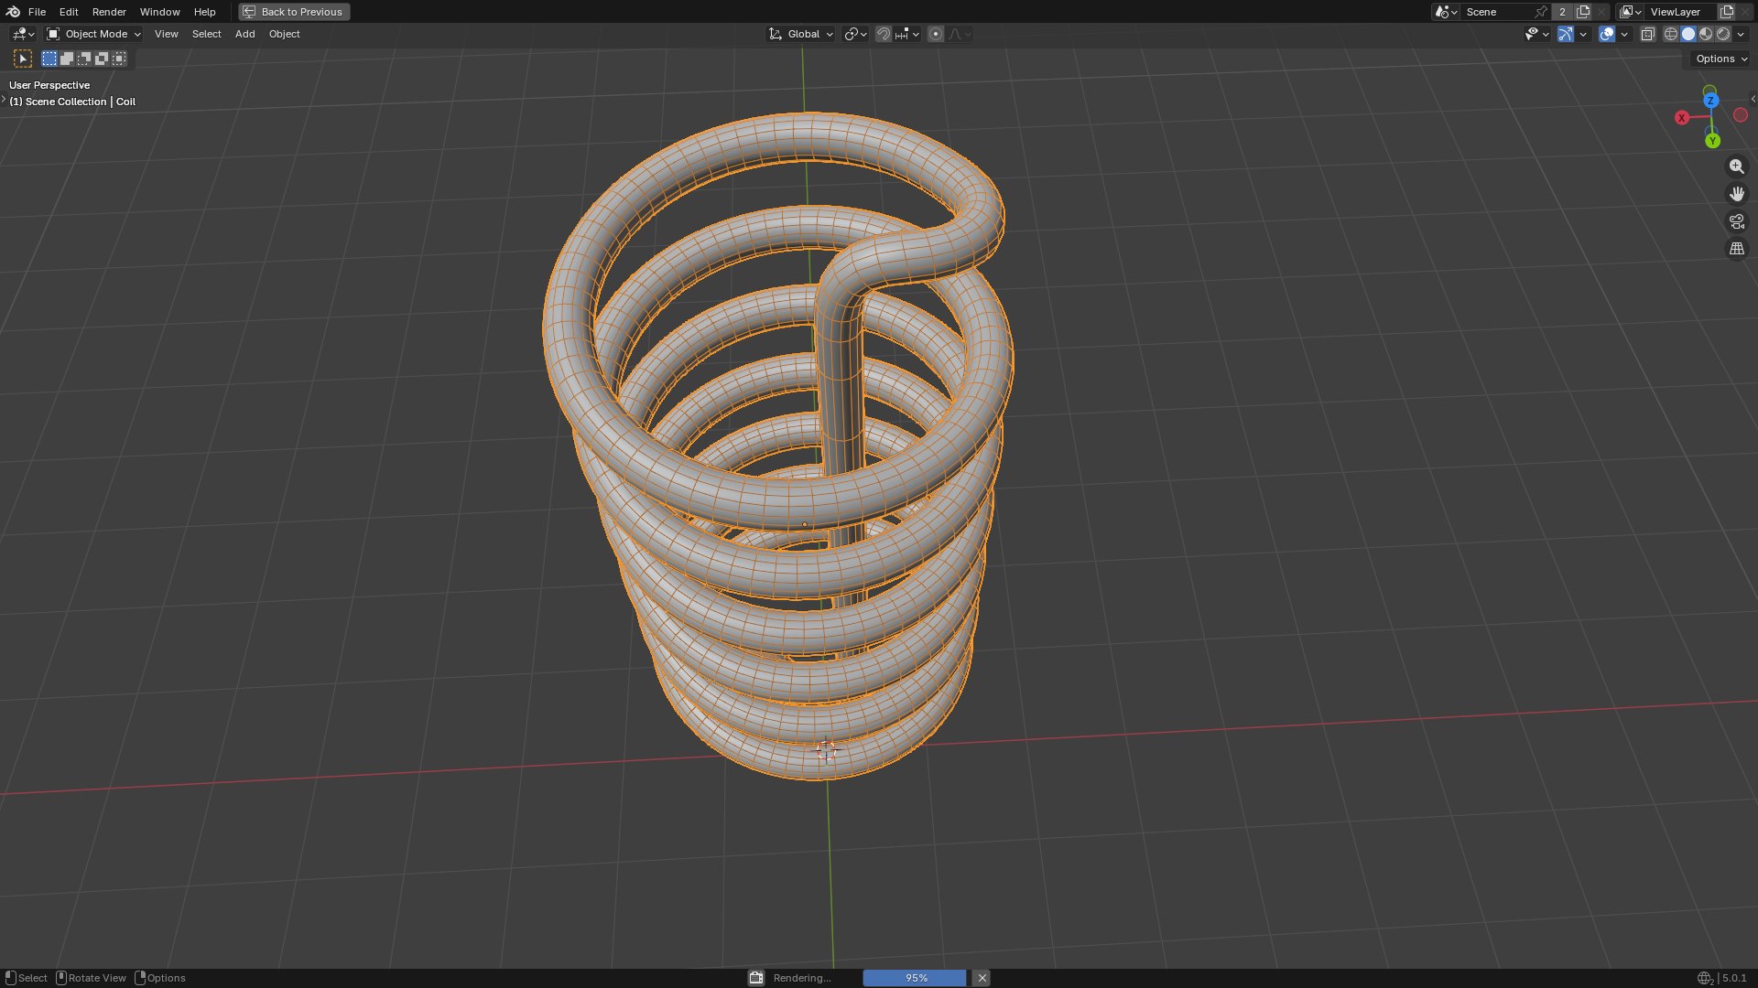
Task: Toggle the snap magnet icon
Action: 884,34
